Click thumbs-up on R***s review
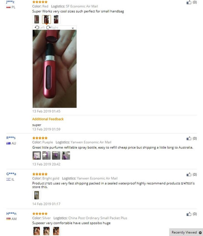The image size is (203, 236). click(189, 138)
